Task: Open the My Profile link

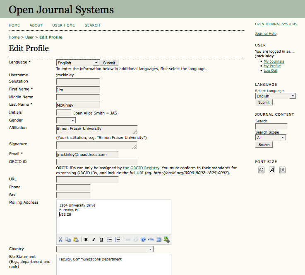Action: [x=272, y=66]
